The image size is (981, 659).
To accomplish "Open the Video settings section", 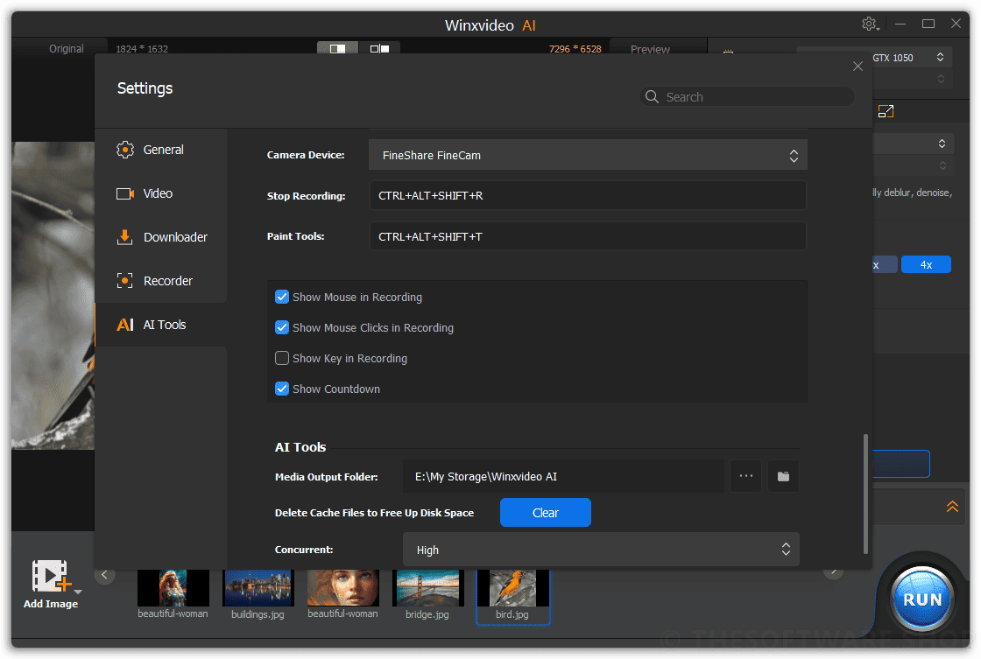I will coord(161,193).
